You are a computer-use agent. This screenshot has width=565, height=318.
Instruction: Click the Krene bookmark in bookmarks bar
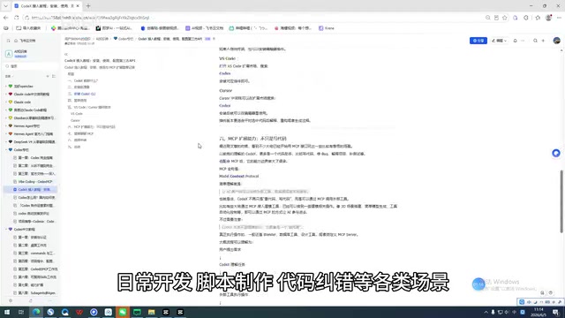(327, 28)
